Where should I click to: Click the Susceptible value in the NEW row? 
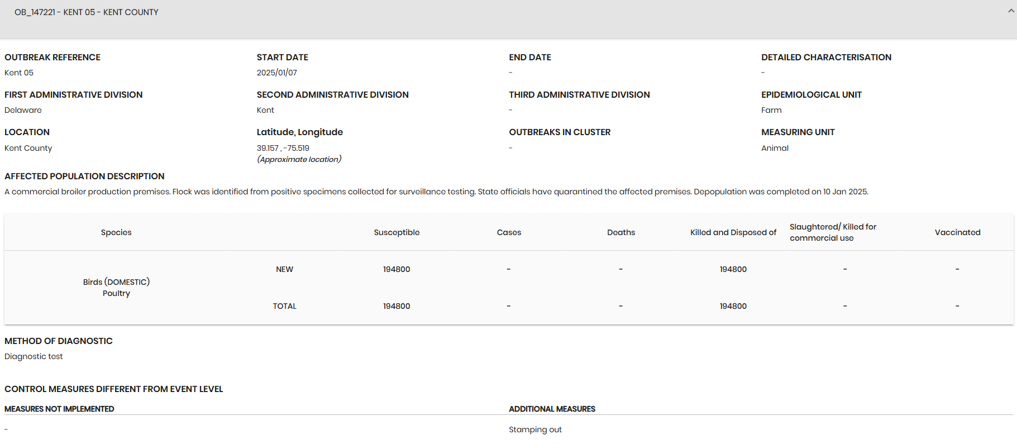397,269
